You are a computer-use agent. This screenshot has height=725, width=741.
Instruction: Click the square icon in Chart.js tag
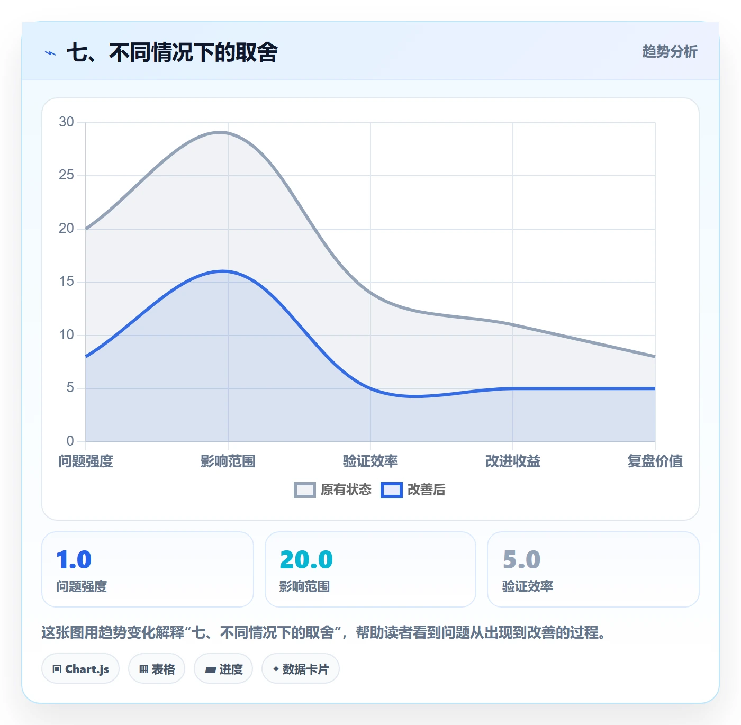click(57, 669)
